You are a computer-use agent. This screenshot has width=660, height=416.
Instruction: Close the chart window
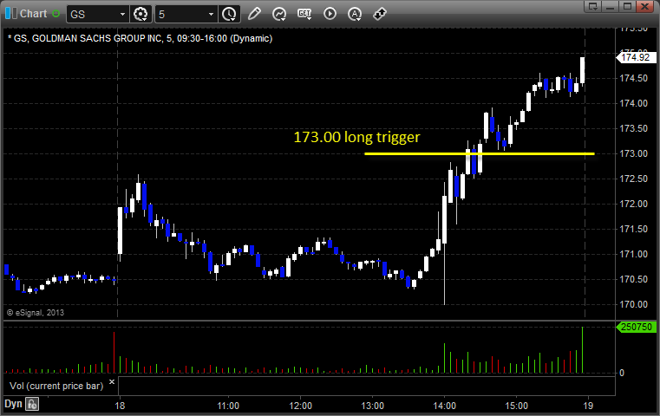coord(645,6)
